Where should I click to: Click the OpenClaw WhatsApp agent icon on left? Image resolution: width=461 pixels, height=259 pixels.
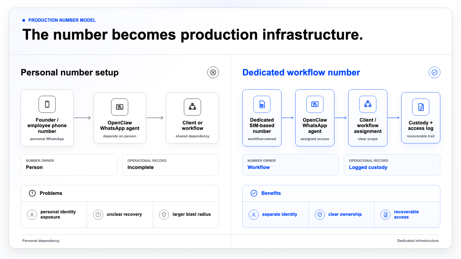click(120, 107)
